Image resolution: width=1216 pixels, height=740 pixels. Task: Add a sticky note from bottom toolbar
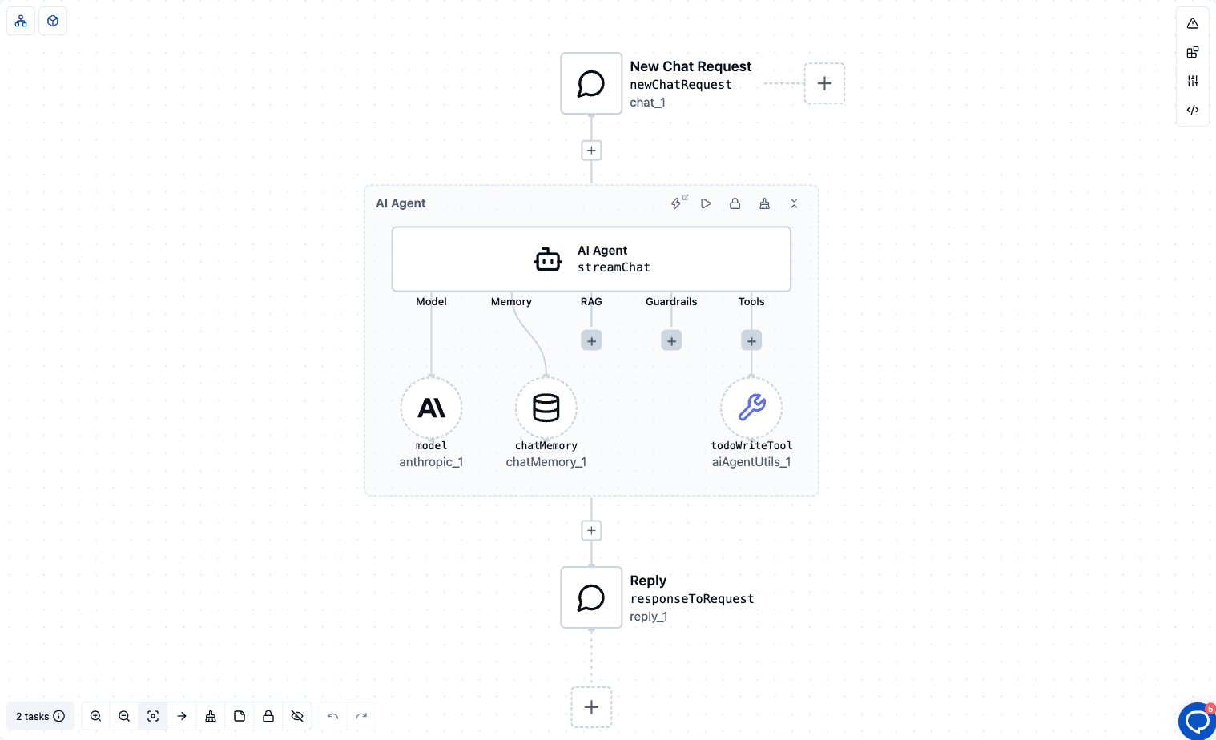coord(240,716)
